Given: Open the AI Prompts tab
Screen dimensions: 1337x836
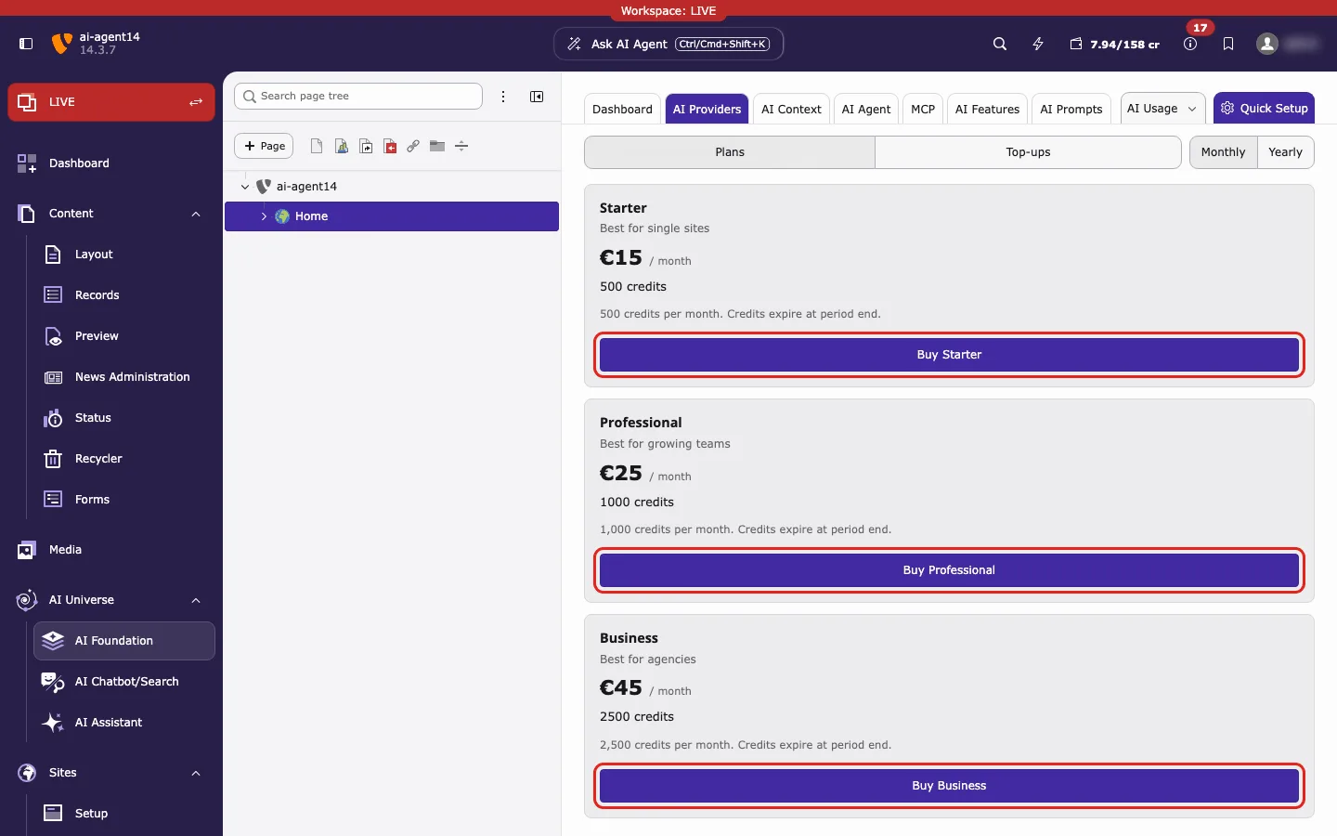Looking at the screenshot, I should (x=1071, y=109).
